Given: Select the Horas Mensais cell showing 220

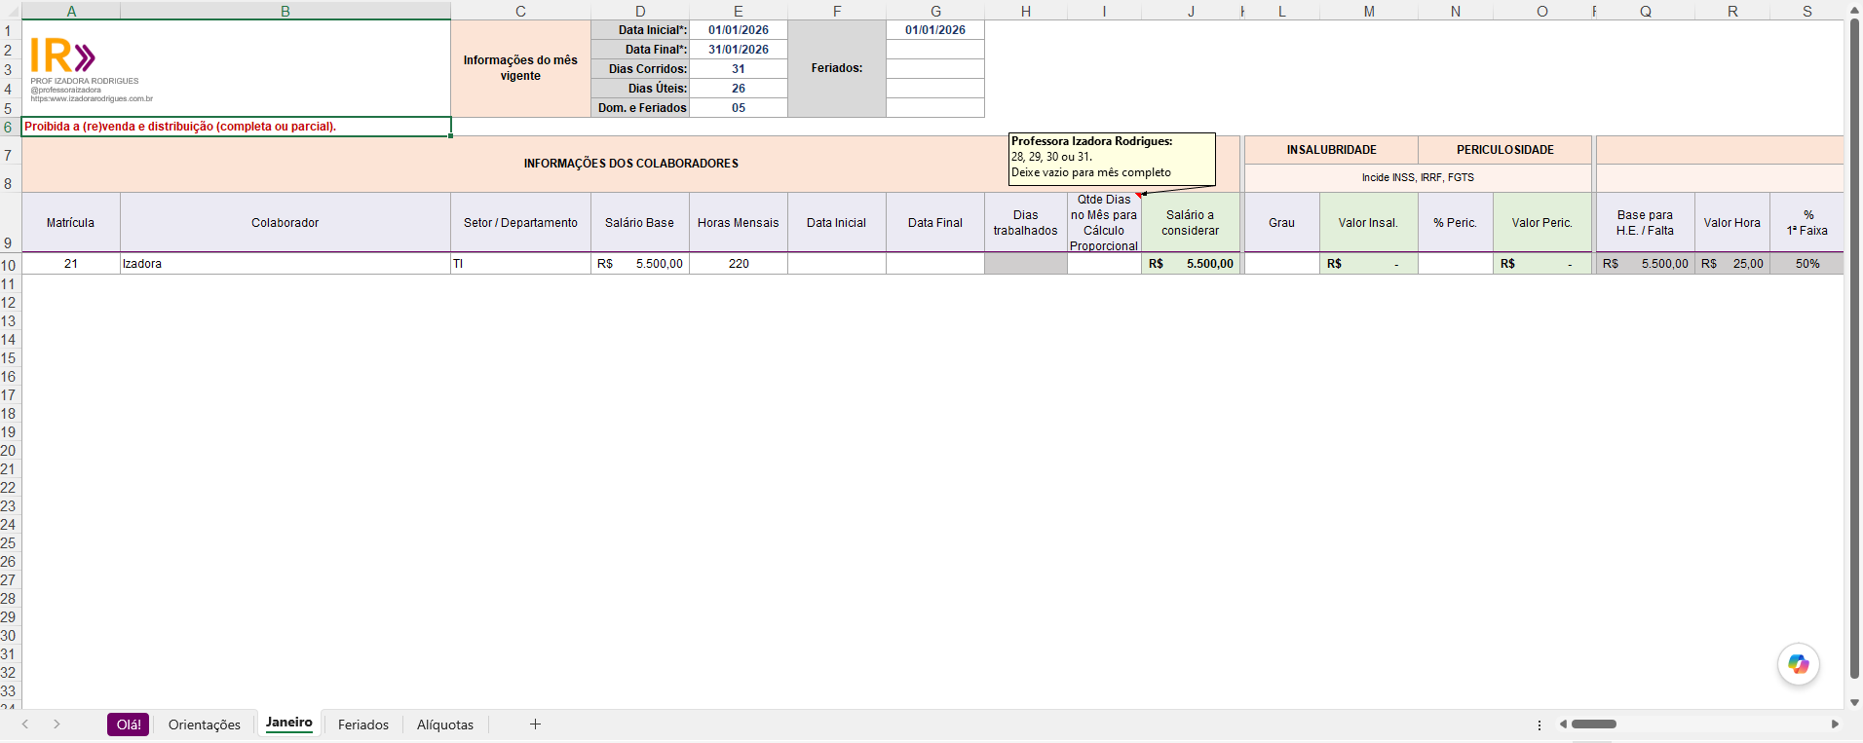Looking at the screenshot, I should click(739, 264).
